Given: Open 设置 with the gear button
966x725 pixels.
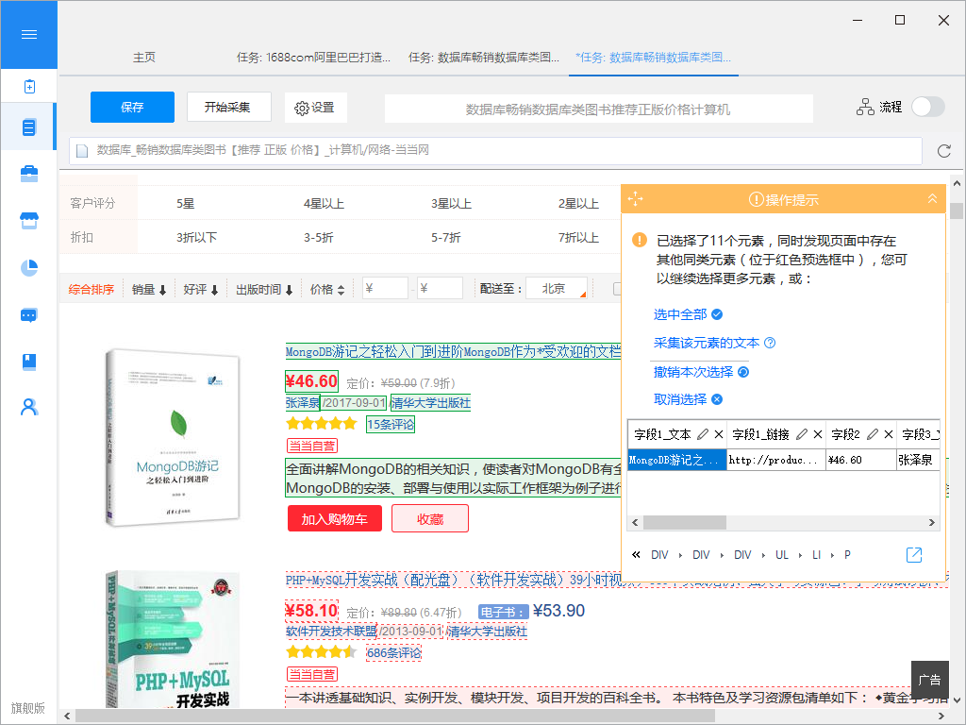Looking at the screenshot, I should [x=315, y=108].
